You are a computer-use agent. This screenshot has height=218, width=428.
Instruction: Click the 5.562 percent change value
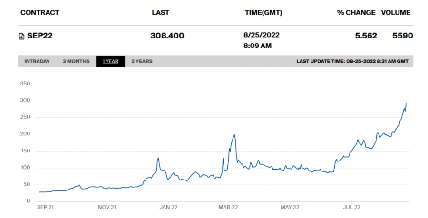click(366, 36)
